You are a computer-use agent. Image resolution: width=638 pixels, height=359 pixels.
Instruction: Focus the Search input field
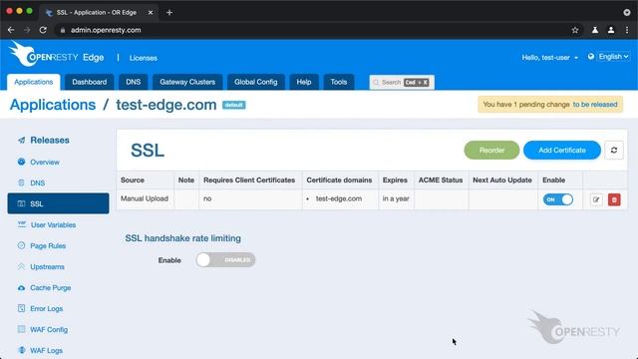(402, 82)
